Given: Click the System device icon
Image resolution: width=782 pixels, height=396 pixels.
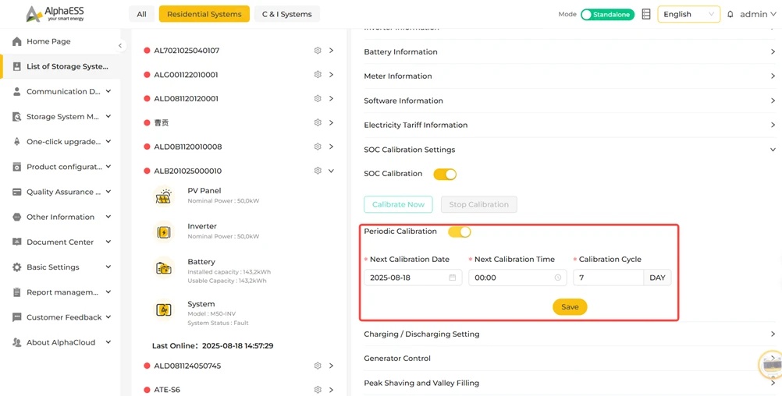Looking at the screenshot, I should coord(164,309).
